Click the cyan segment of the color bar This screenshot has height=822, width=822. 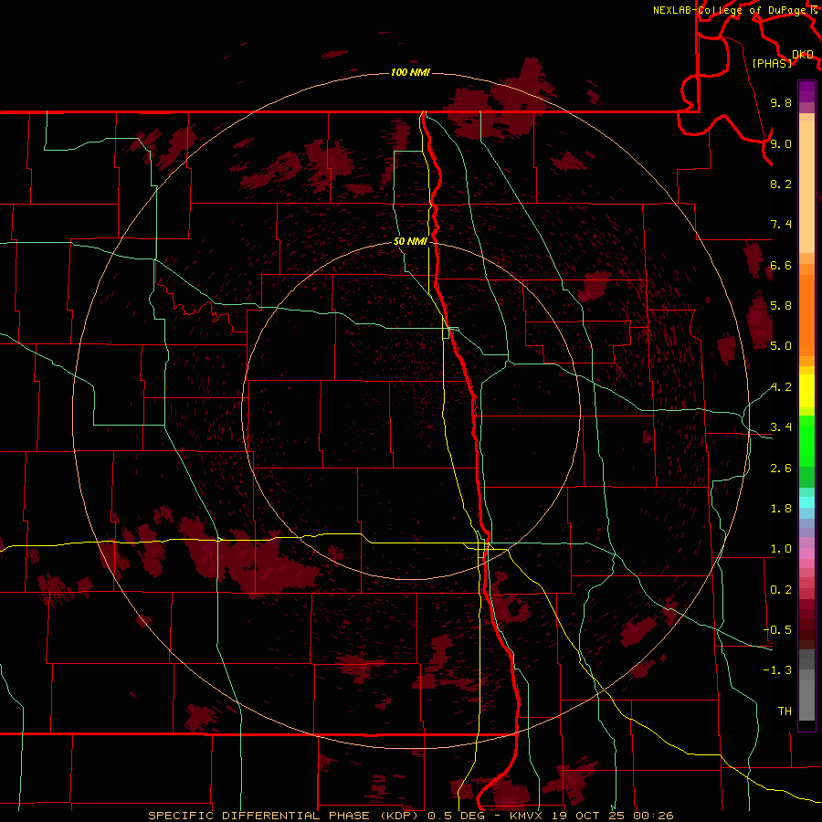806,502
